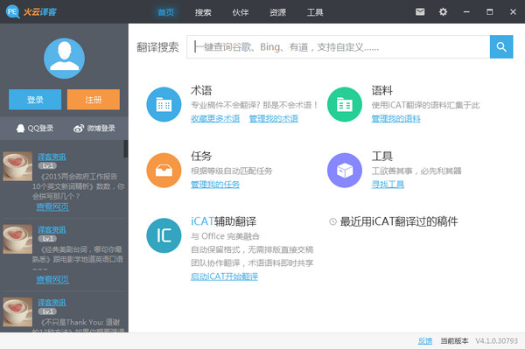Click the 启动iCAT开始翻译 link
The image size is (525, 350).
tap(224, 276)
